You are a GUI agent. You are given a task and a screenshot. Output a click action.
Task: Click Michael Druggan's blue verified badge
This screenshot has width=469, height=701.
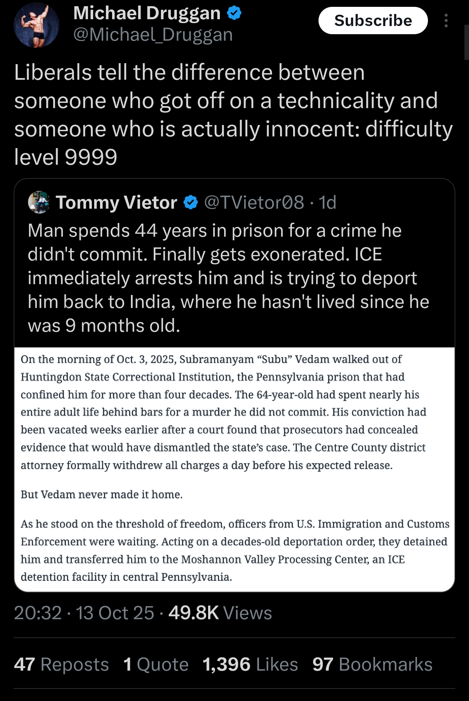(234, 13)
